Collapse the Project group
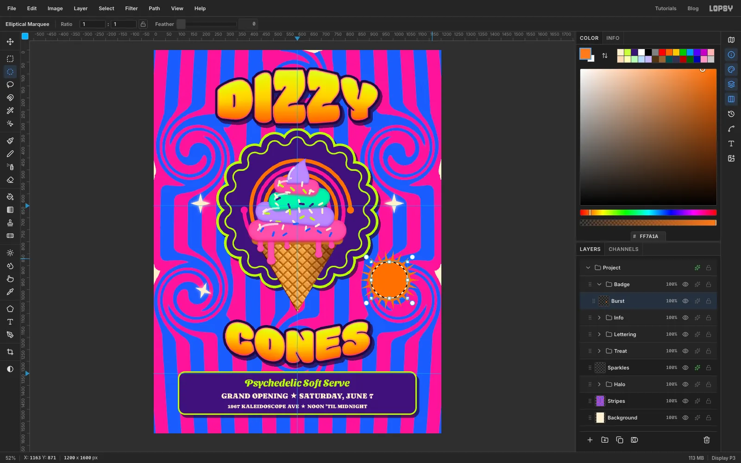 [588, 268]
